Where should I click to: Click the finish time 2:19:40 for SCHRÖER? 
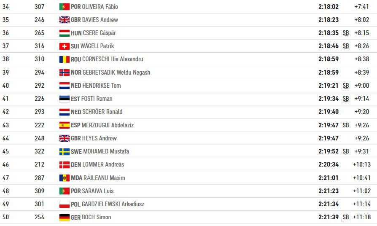pos(329,112)
